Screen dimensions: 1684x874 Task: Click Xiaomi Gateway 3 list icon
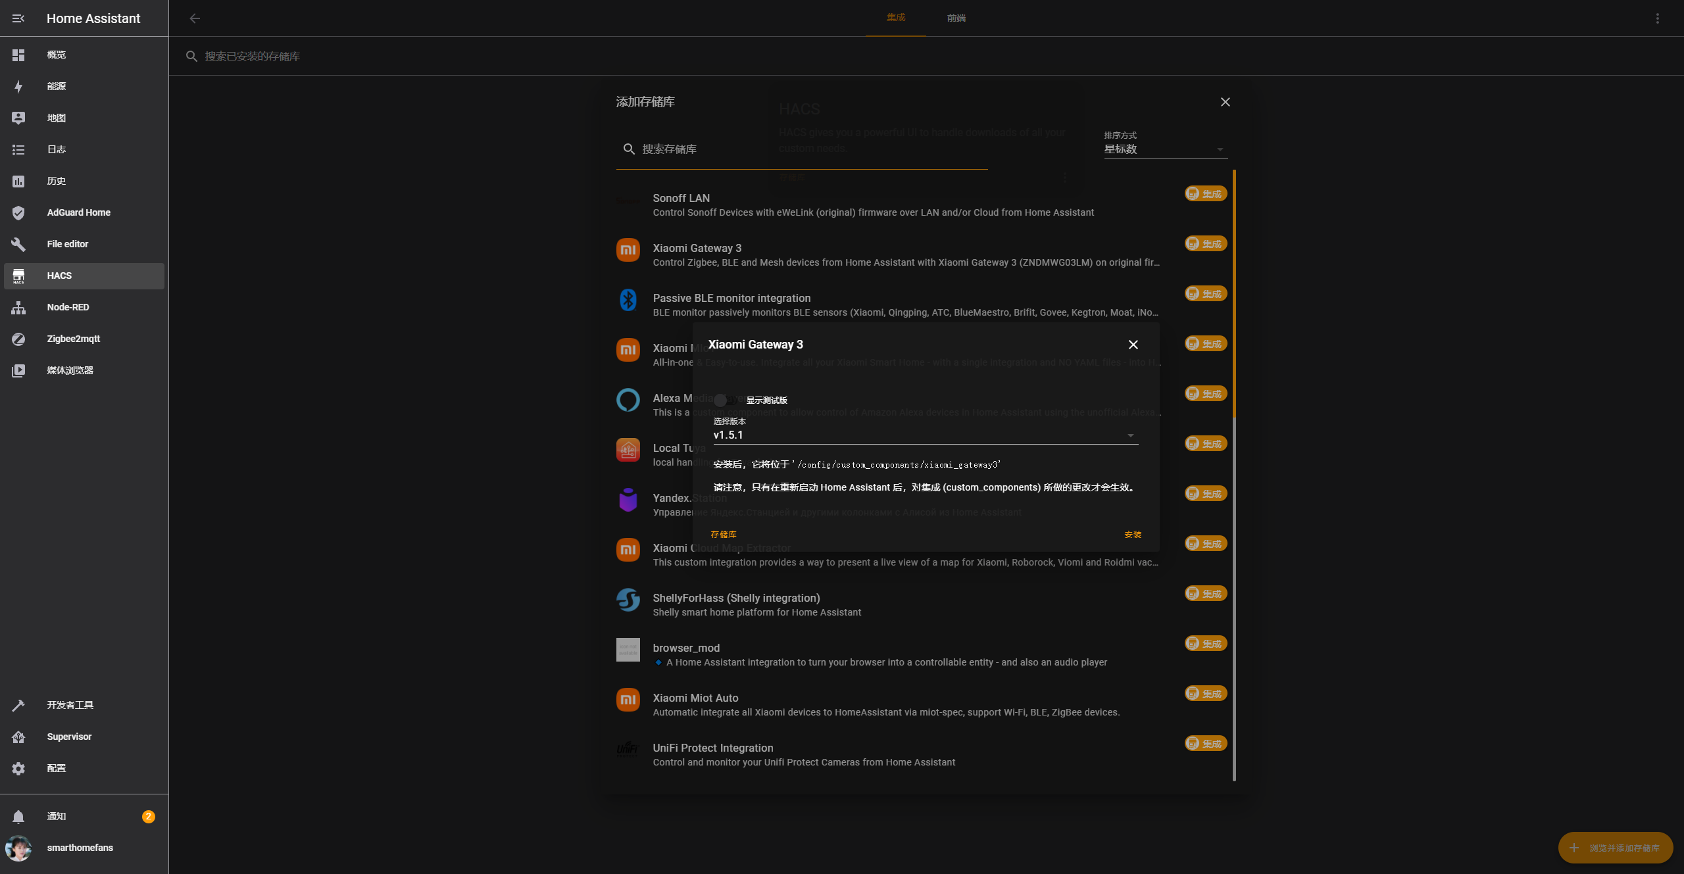[x=628, y=250]
